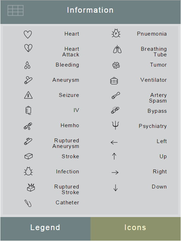
Task: Select the Up arrow icon
Action: pyautogui.click(x=114, y=156)
